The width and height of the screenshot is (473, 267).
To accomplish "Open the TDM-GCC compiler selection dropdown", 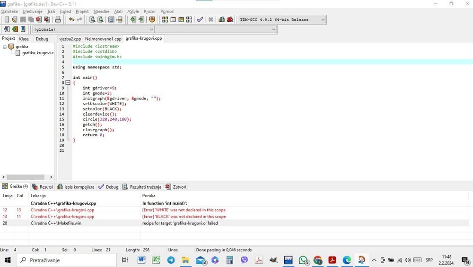I will tap(323, 20).
